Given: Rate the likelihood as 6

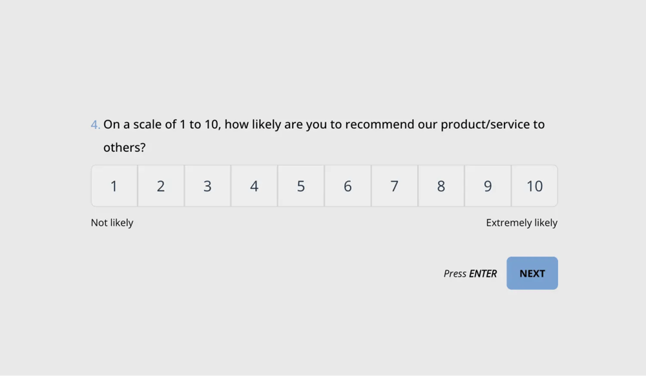Looking at the screenshot, I should [348, 186].
